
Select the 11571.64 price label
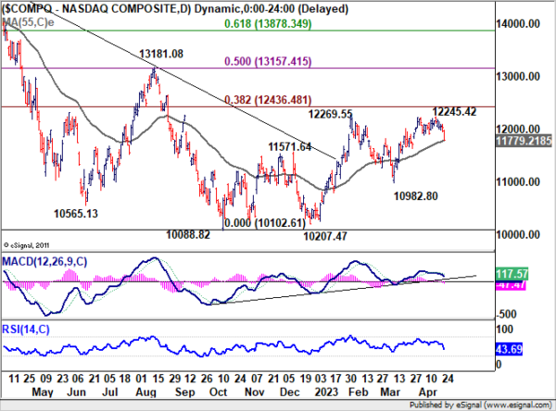(290, 146)
